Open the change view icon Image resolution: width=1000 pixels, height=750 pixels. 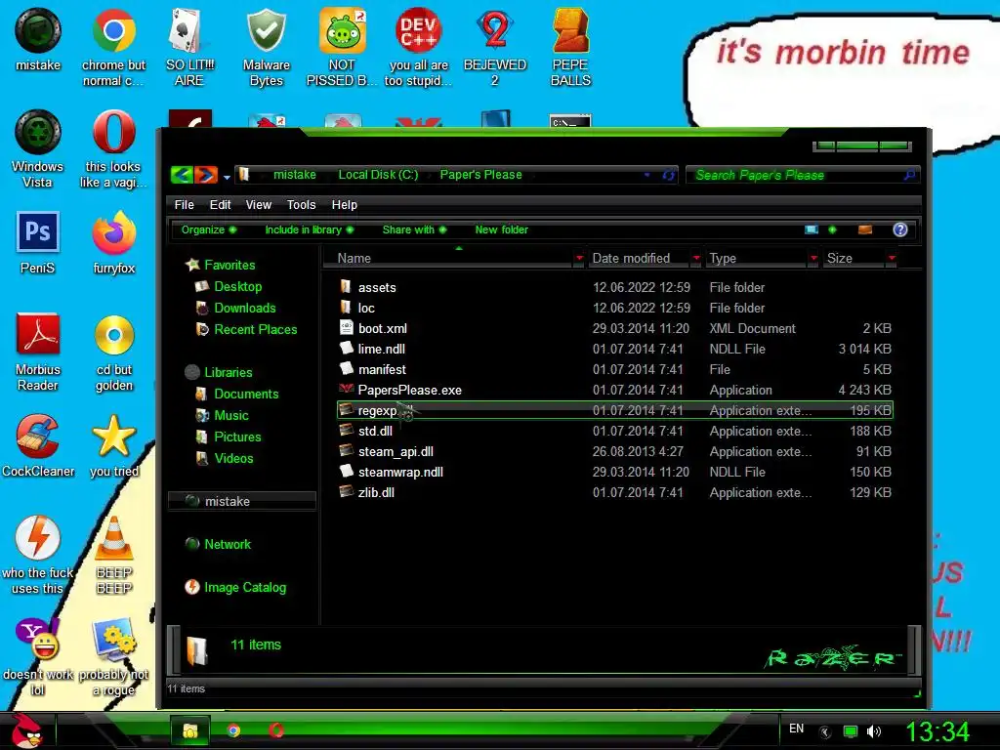point(812,229)
